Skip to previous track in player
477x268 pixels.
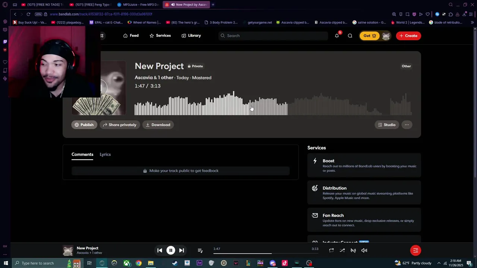(159, 251)
